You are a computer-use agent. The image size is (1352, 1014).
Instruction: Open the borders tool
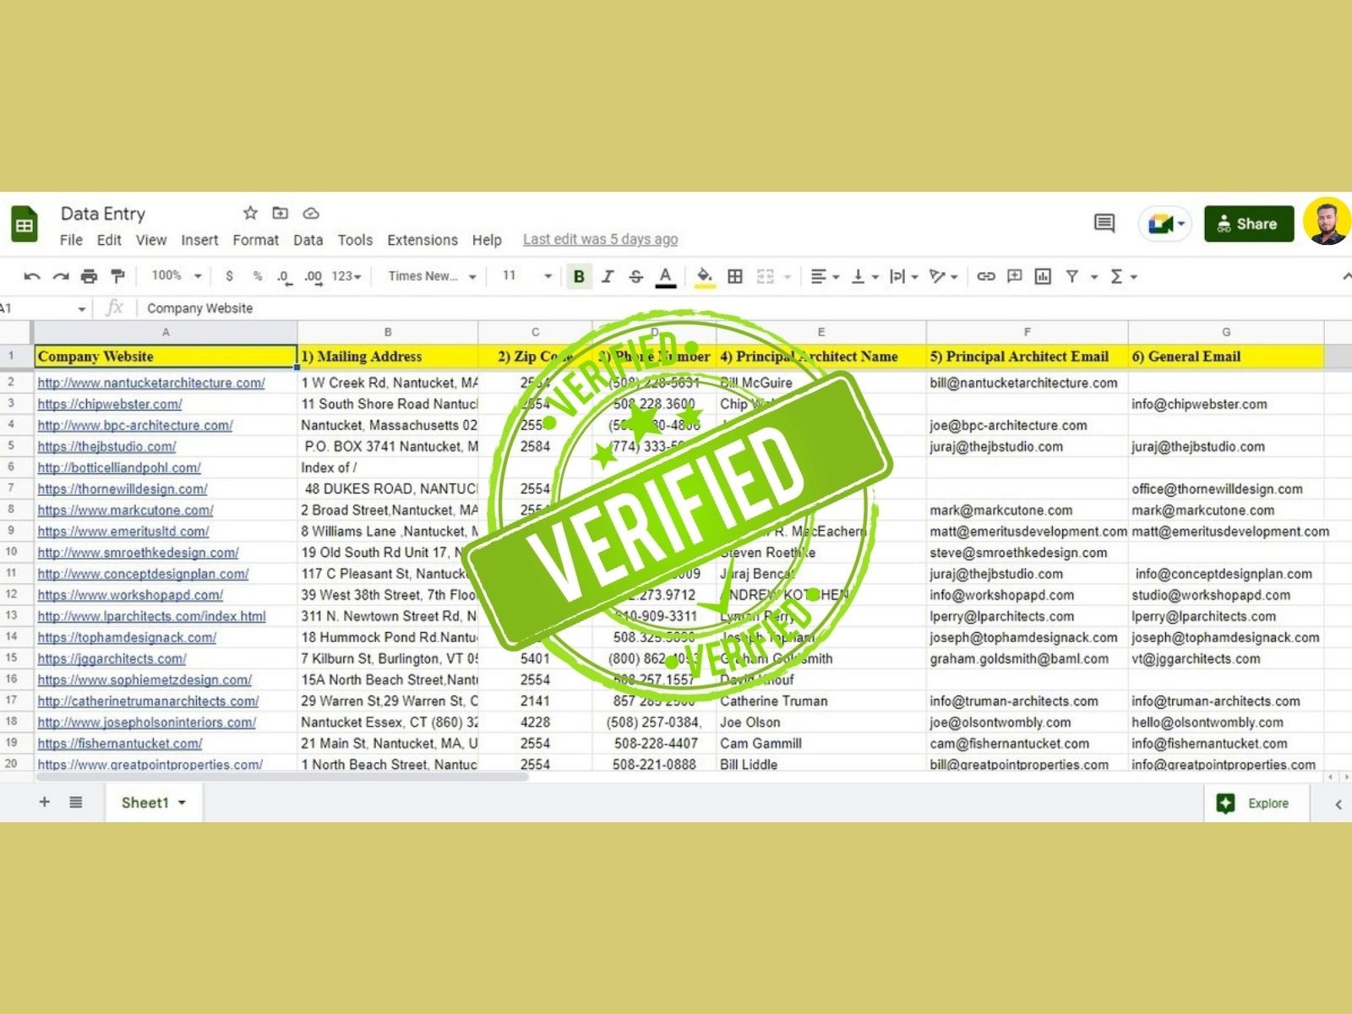pos(735,276)
